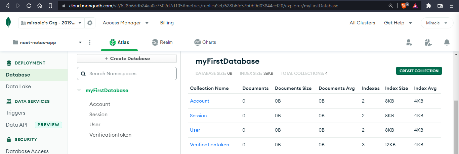The image size is (459, 154).
Task: Open next-notes-app project dropdown
Action: tap(47, 42)
